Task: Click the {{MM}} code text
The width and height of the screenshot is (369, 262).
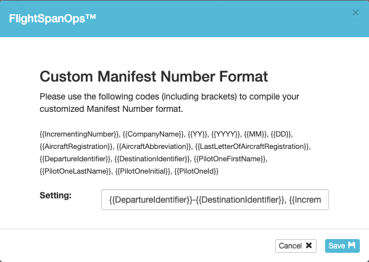Action: [255, 134]
